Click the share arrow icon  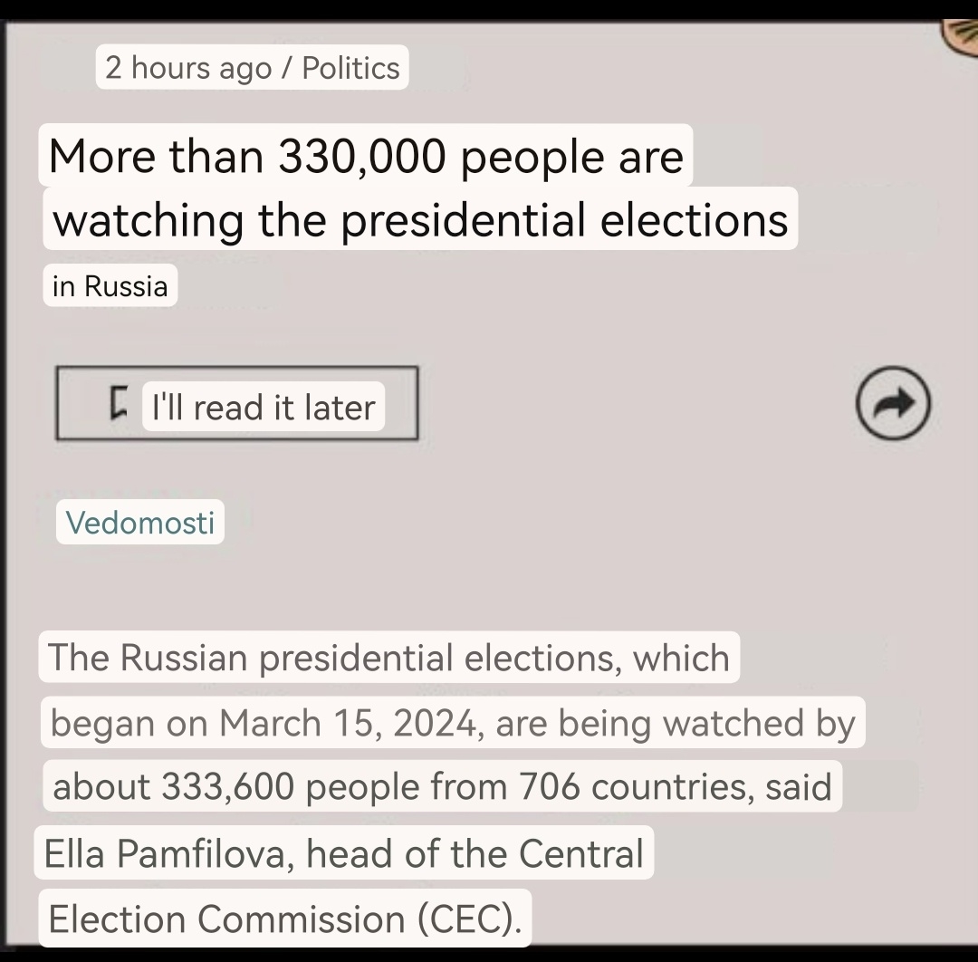[893, 405]
